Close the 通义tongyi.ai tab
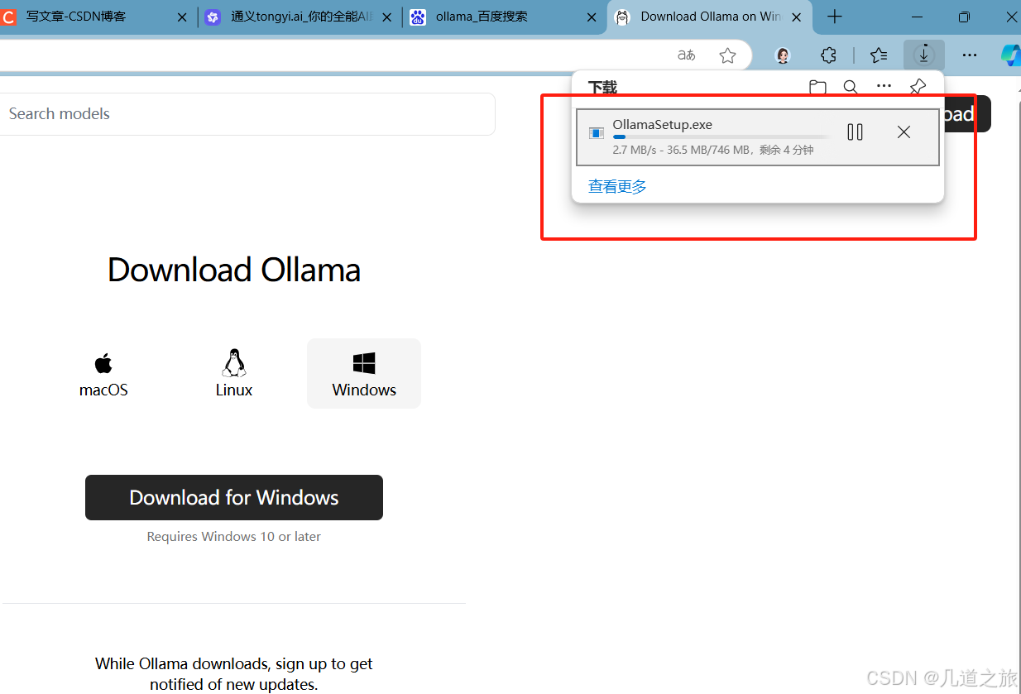1021x694 pixels. [x=386, y=17]
